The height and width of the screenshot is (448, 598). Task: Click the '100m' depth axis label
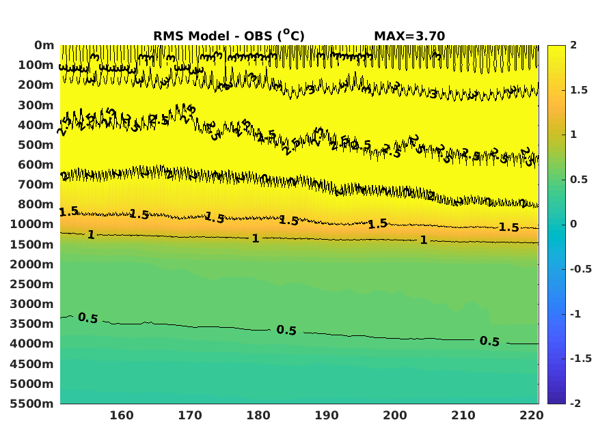[36, 65]
